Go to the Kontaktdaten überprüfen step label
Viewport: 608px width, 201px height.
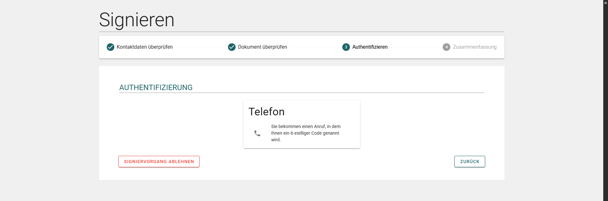point(144,47)
